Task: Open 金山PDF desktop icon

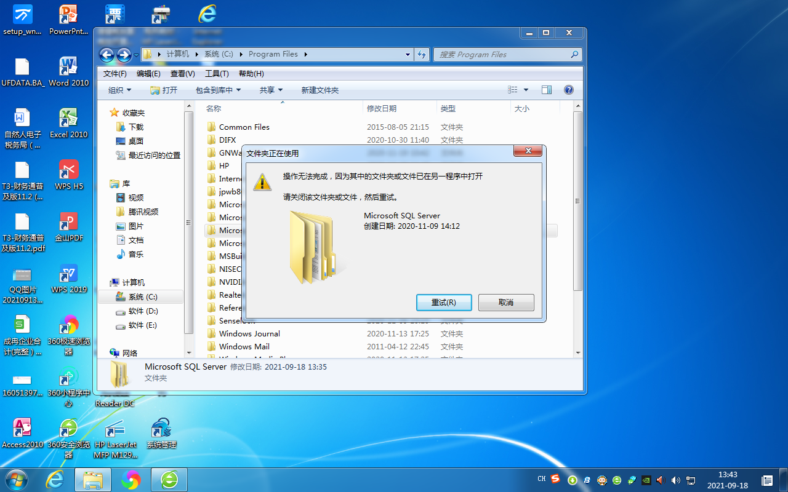Action: pyautogui.click(x=68, y=226)
